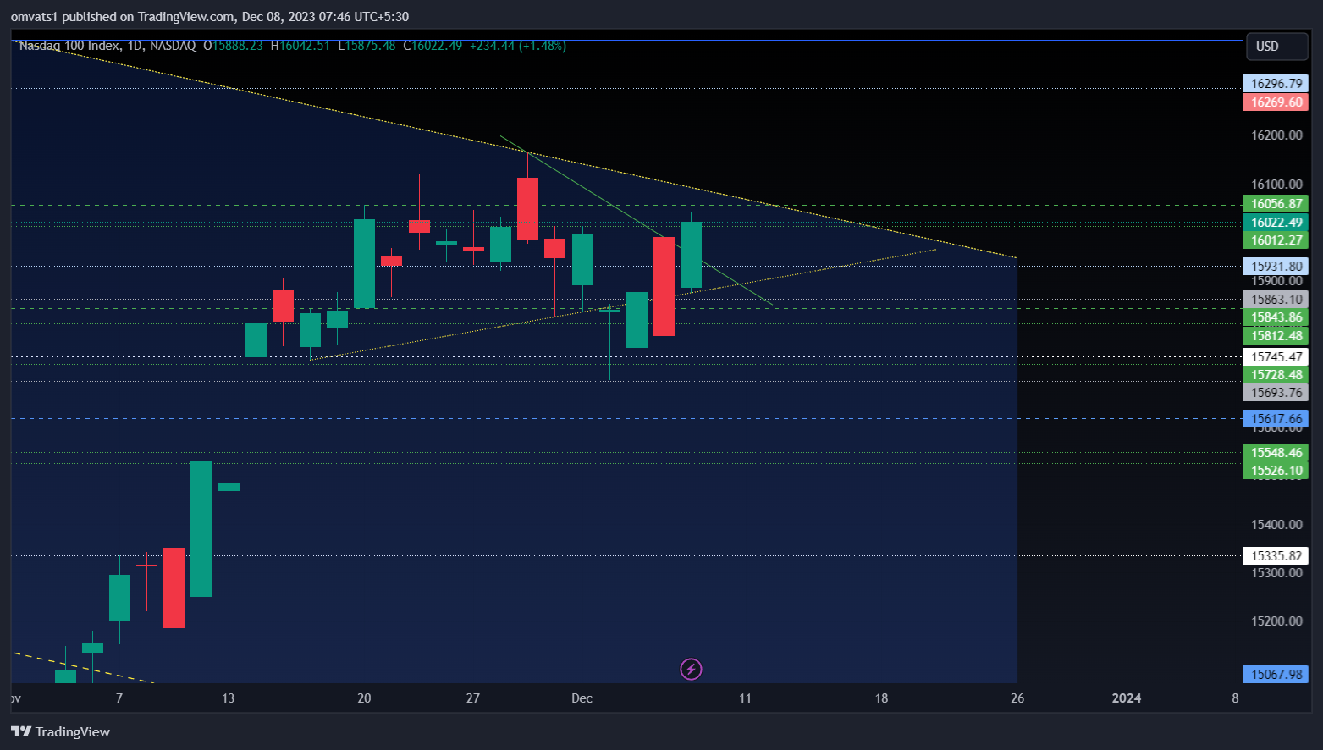Click the Dec label on time axis
This screenshot has width=1323, height=750.
point(582,698)
